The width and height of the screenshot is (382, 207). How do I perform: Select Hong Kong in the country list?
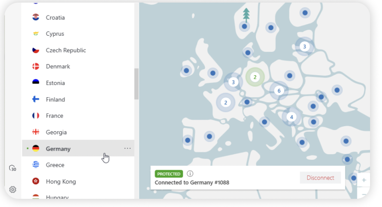[61, 182]
